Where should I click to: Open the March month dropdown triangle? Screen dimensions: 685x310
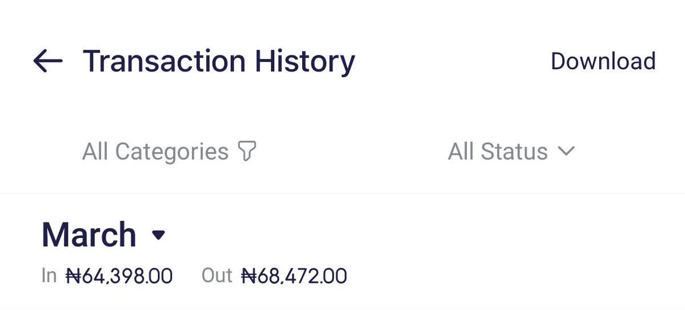[x=158, y=235]
